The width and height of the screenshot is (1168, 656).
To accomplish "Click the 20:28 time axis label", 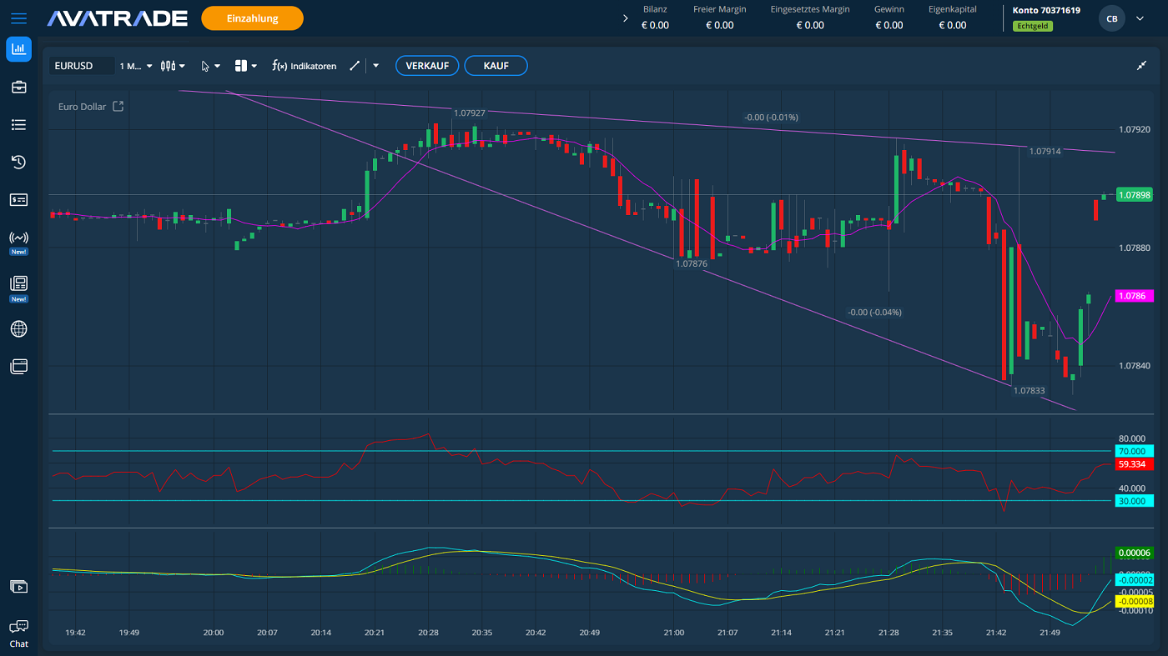I will tap(429, 633).
